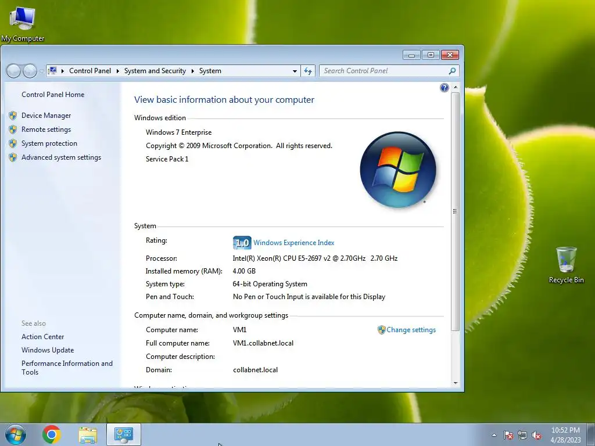Click the scrollbar down arrow
Image resolution: width=595 pixels, height=446 pixels.
pos(456,383)
